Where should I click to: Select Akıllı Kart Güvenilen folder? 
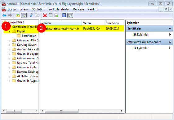(x=25, y=76)
